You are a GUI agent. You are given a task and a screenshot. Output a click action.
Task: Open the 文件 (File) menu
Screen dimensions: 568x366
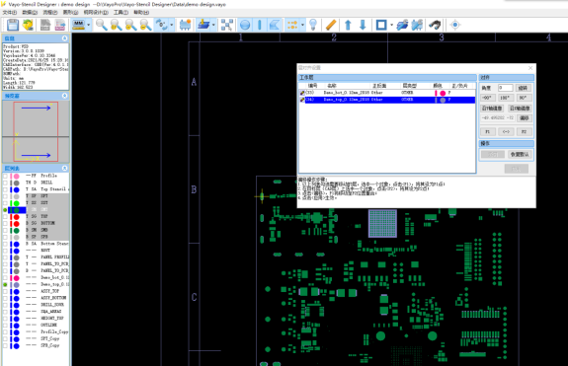[10, 12]
